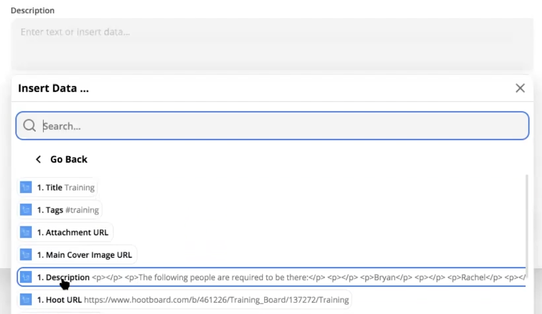Viewport: 542px width, 314px height.
Task: Click the magnifying glass search icon
Action: point(29,126)
